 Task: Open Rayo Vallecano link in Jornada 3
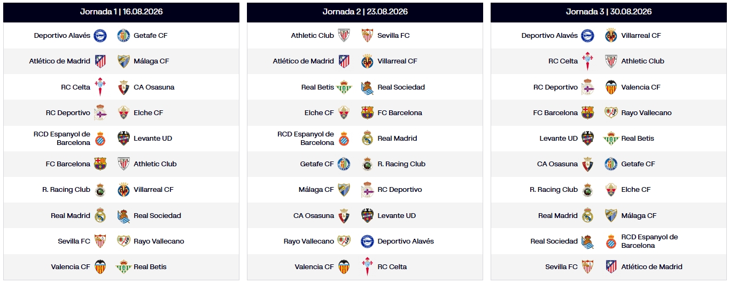click(x=646, y=113)
